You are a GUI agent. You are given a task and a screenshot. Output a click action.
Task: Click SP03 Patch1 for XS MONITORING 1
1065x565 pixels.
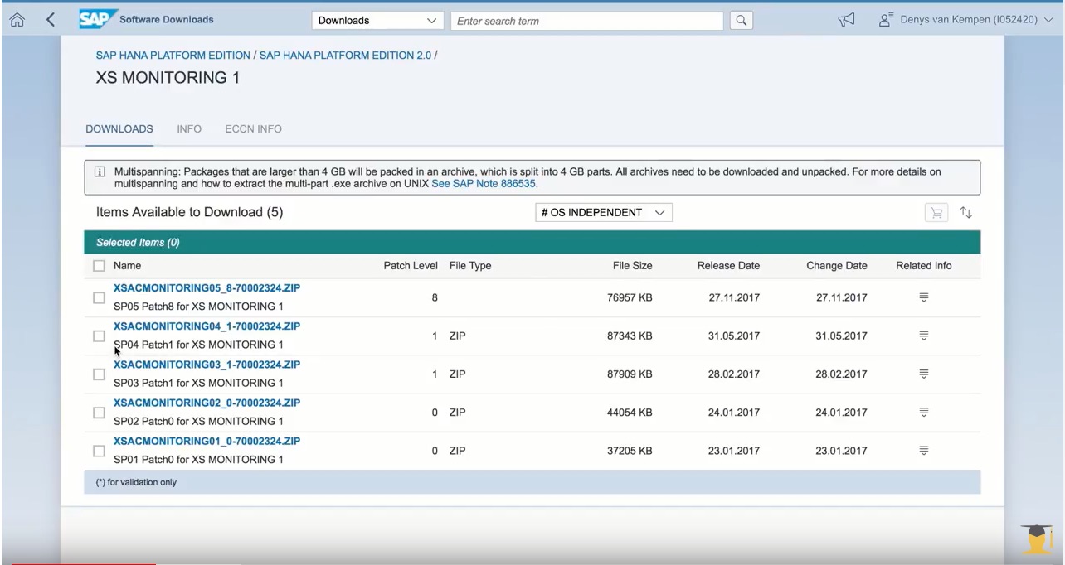click(198, 383)
